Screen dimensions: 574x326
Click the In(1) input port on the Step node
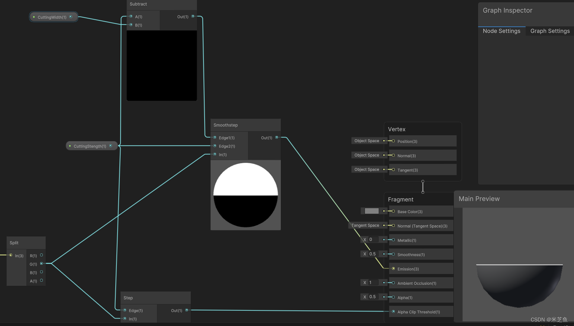(x=125, y=319)
